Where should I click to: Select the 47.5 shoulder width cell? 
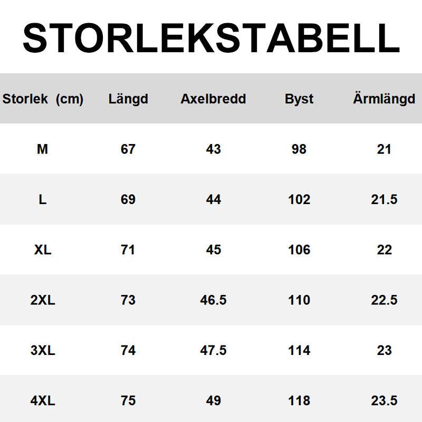click(x=213, y=350)
